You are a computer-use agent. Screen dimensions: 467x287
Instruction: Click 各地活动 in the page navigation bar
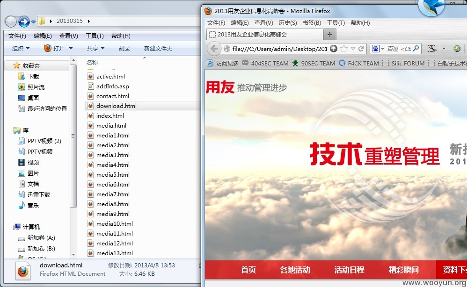295,270
